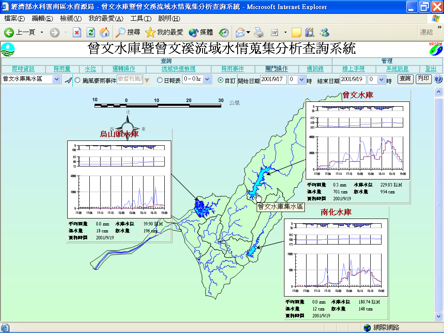Open the 運轉操作 link
This screenshot has width=444, height=333.
click(x=124, y=69)
